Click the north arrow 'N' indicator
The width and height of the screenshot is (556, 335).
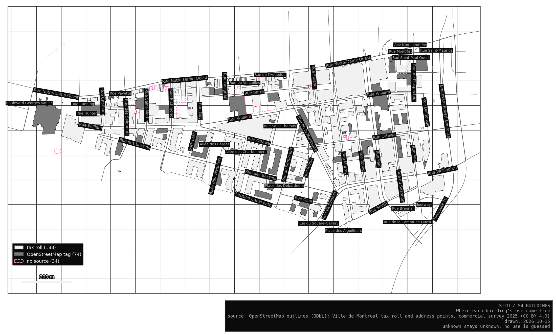[63, 45]
